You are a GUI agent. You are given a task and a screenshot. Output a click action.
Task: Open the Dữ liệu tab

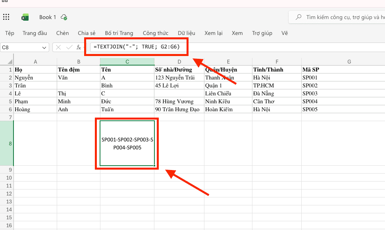(x=187, y=33)
